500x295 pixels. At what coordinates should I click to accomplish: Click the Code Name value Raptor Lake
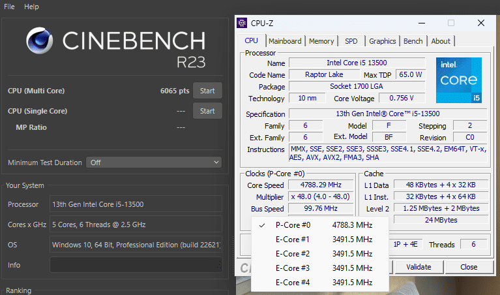pos(324,74)
